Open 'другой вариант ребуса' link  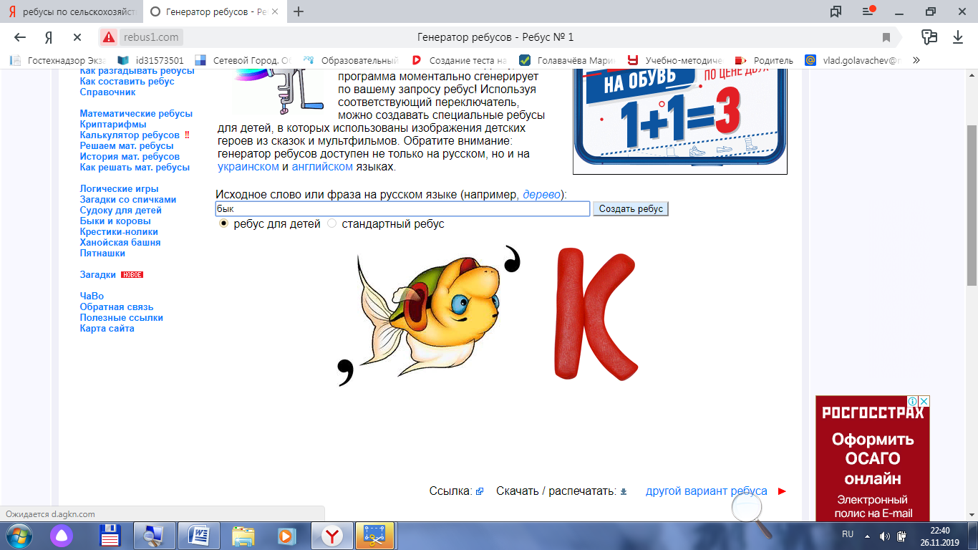click(x=707, y=491)
